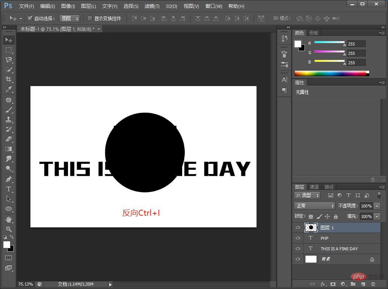Create a new layer group
The width and height of the screenshot is (388, 289).
pos(353,284)
